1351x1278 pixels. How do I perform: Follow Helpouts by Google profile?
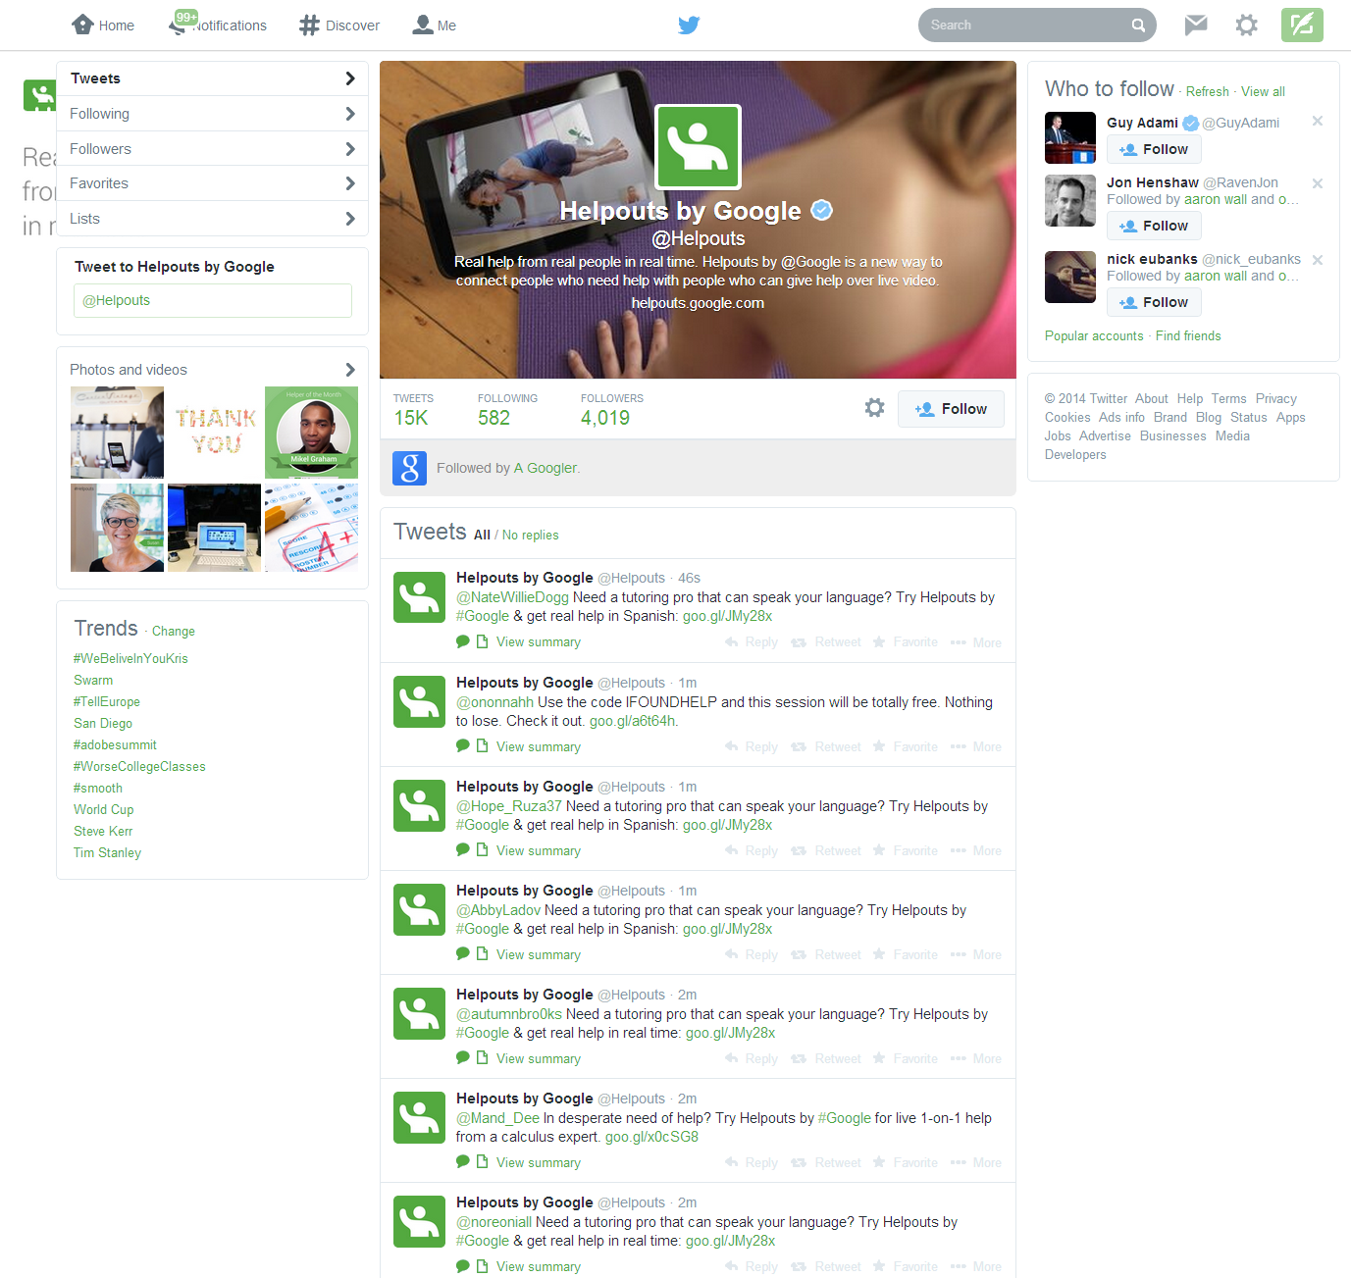point(951,409)
